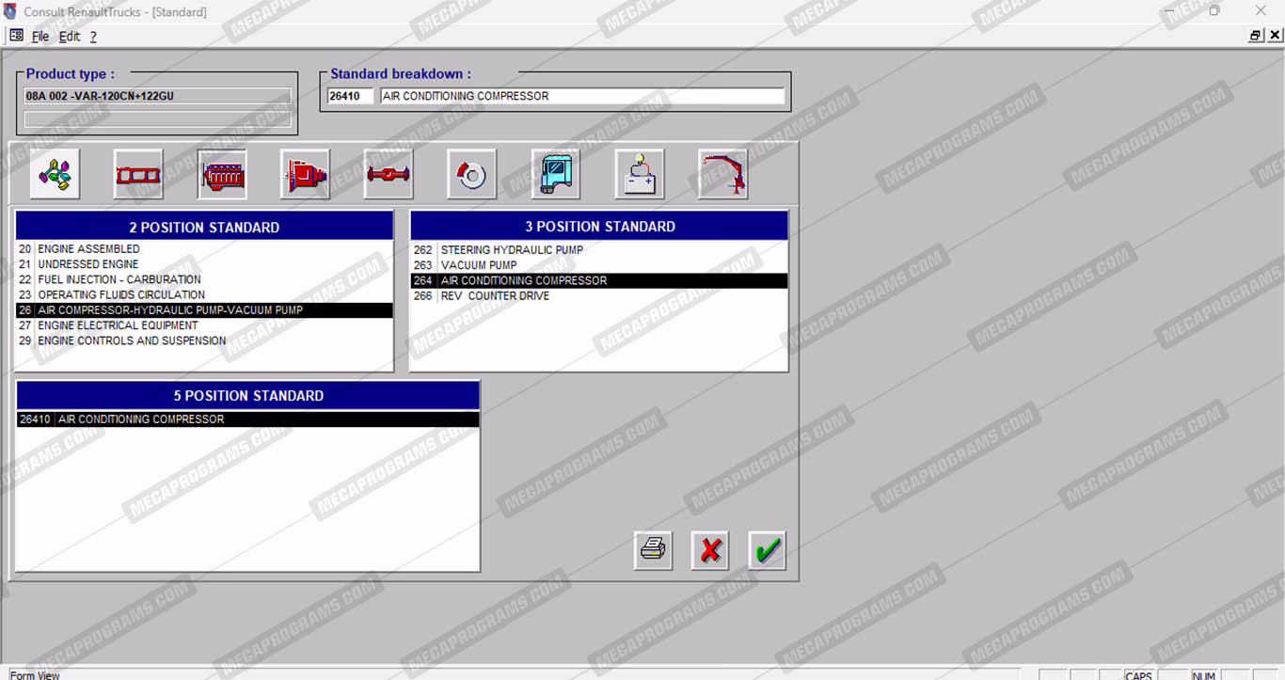Open the File menu
1285x680 pixels.
(40, 37)
